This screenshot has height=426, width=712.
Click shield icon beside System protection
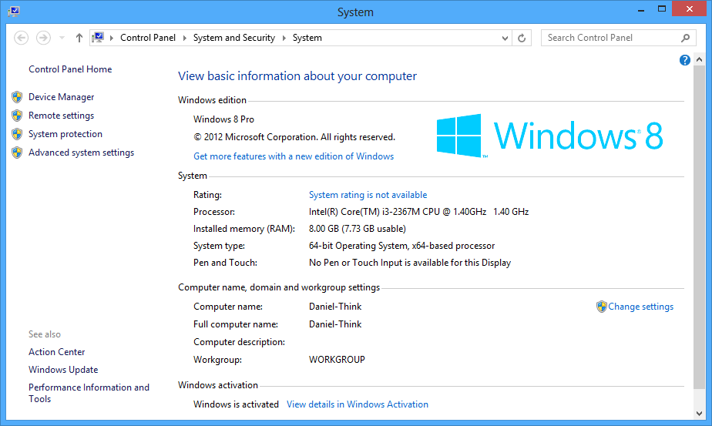(x=17, y=134)
